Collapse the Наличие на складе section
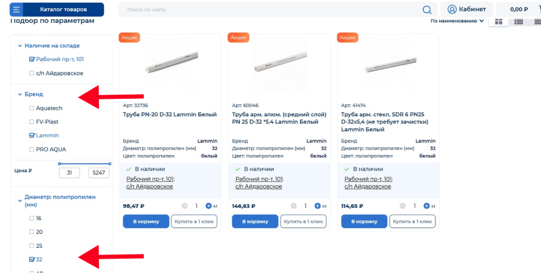Screen dimensions: 541x273 point(20,45)
